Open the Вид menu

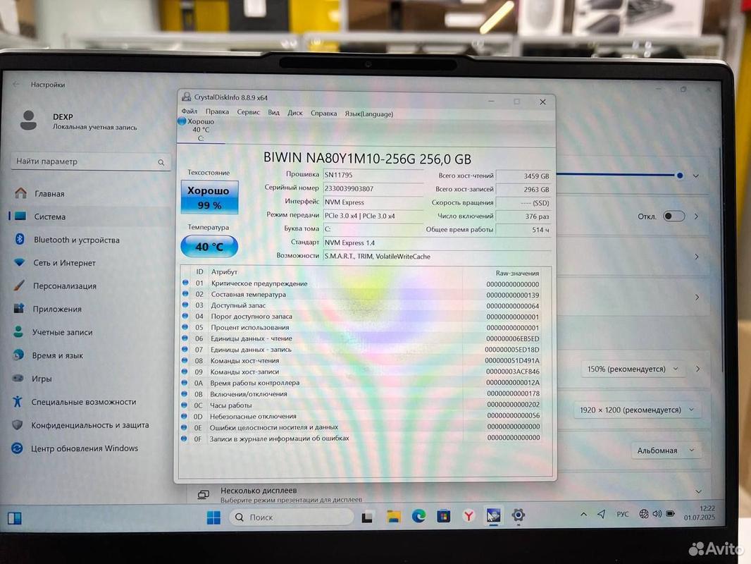pyautogui.click(x=273, y=113)
